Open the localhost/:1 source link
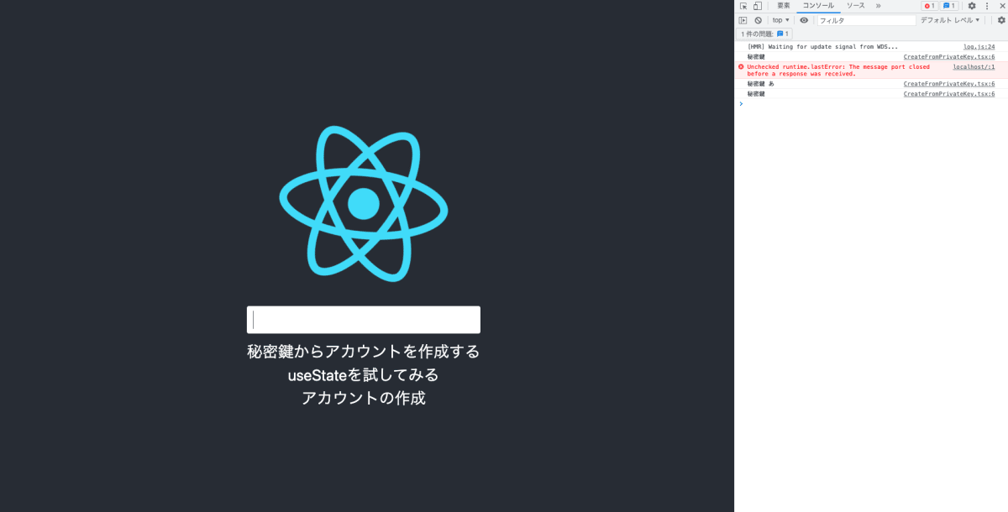This screenshot has height=512, width=1008. click(974, 67)
